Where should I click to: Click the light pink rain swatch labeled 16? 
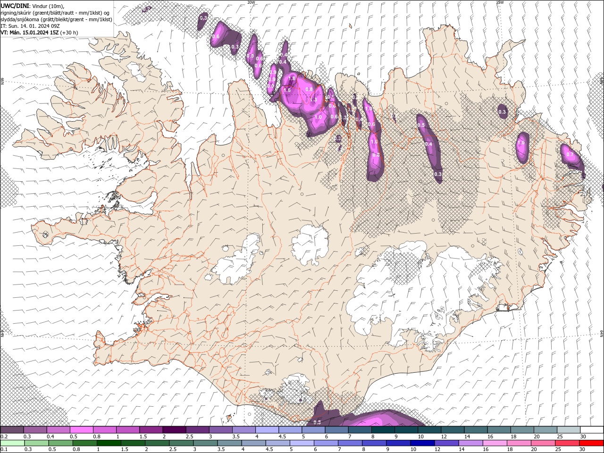[494, 443]
